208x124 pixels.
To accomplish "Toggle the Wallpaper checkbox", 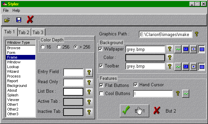I will click(100, 49).
